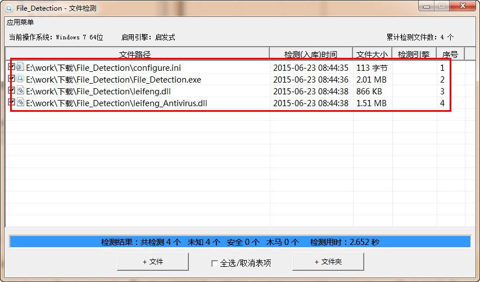Sort by the 文件路径 column header
The width and height of the screenshot is (480, 282).
click(x=138, y=54)
